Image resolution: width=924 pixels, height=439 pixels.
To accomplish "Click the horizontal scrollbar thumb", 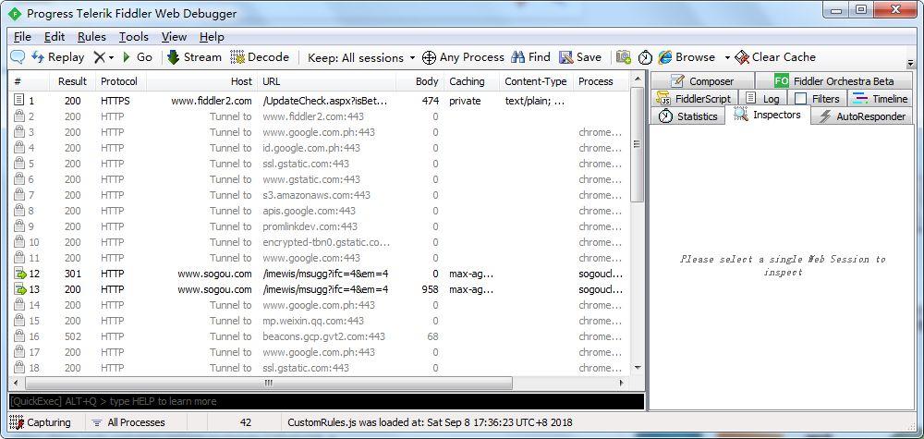I will click(268, 383).
